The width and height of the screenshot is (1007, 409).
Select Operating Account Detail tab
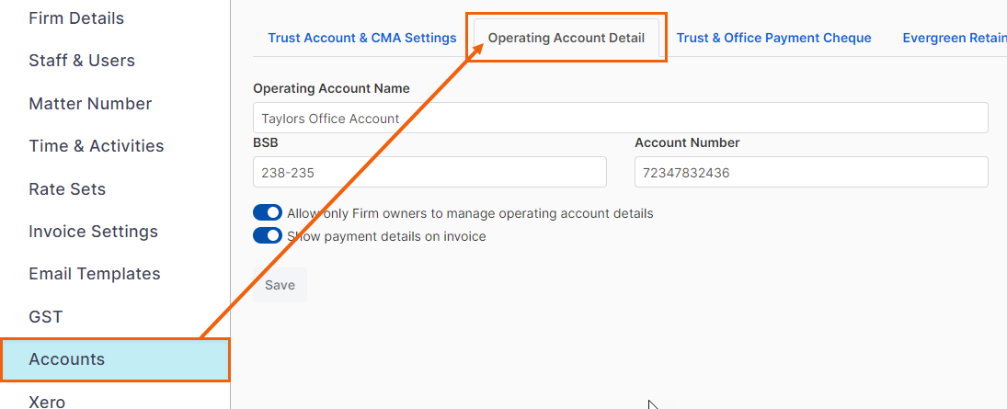pyautogui.click(x=566, y=38)
